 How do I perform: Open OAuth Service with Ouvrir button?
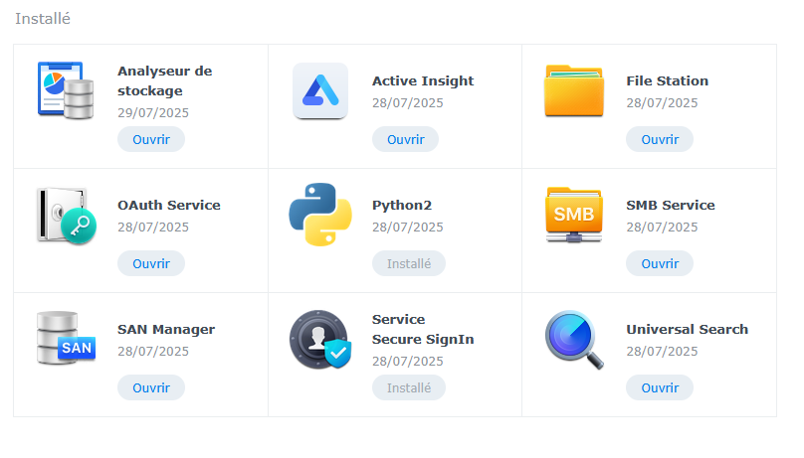click(x=151, y=263)
